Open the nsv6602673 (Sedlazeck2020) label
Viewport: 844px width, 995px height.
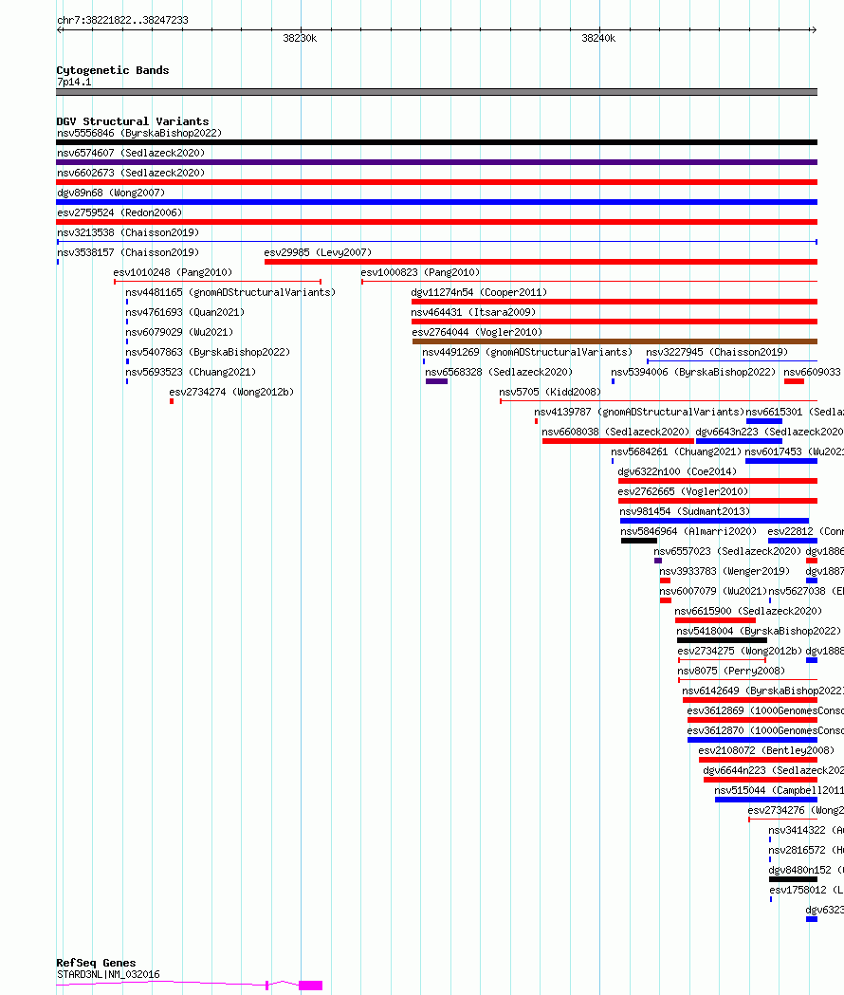pyautogui.click(x=131, y=173)
